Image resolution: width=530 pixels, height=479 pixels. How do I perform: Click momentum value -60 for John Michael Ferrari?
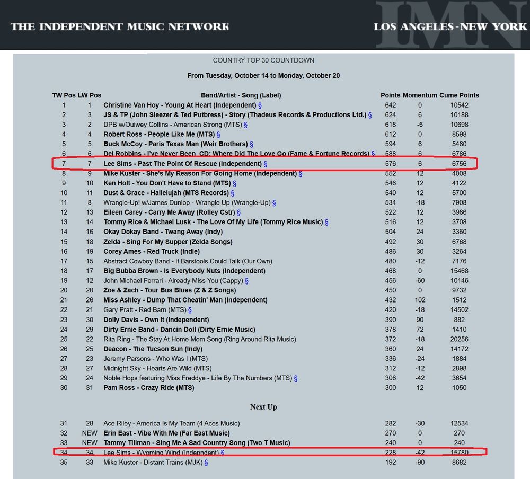pyautogui.click(x=420, y=281)
